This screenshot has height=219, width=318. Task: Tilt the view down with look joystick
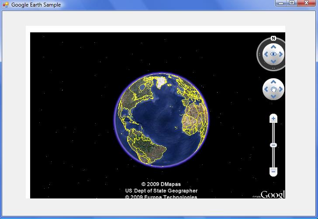click(x=273, y=61)
